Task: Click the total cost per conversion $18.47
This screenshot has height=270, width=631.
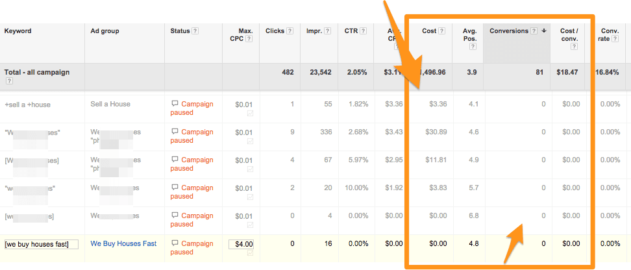Action: point(568,73)
